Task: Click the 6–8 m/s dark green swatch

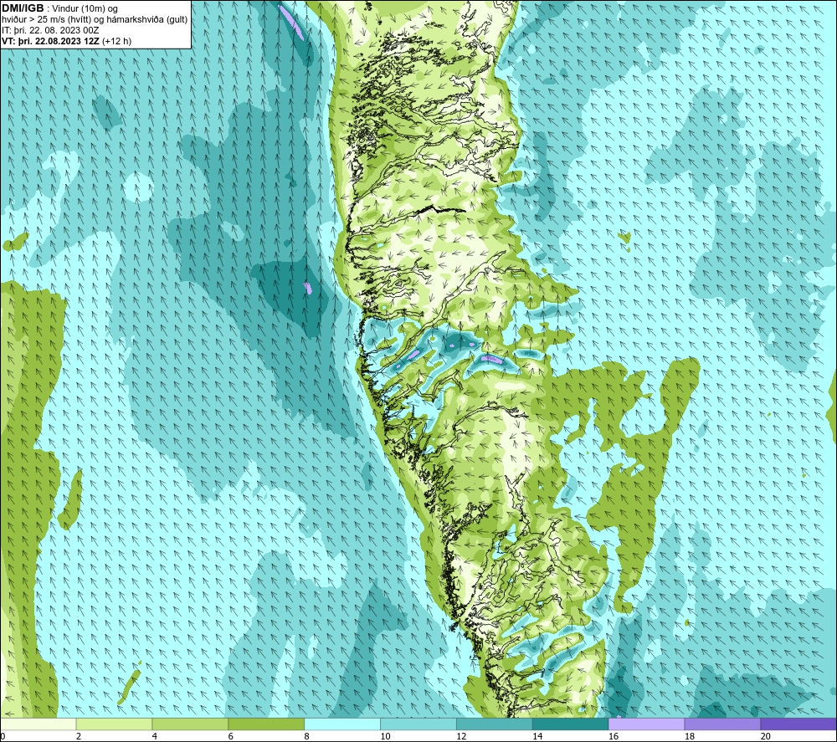Action: [x=266, y=724]
